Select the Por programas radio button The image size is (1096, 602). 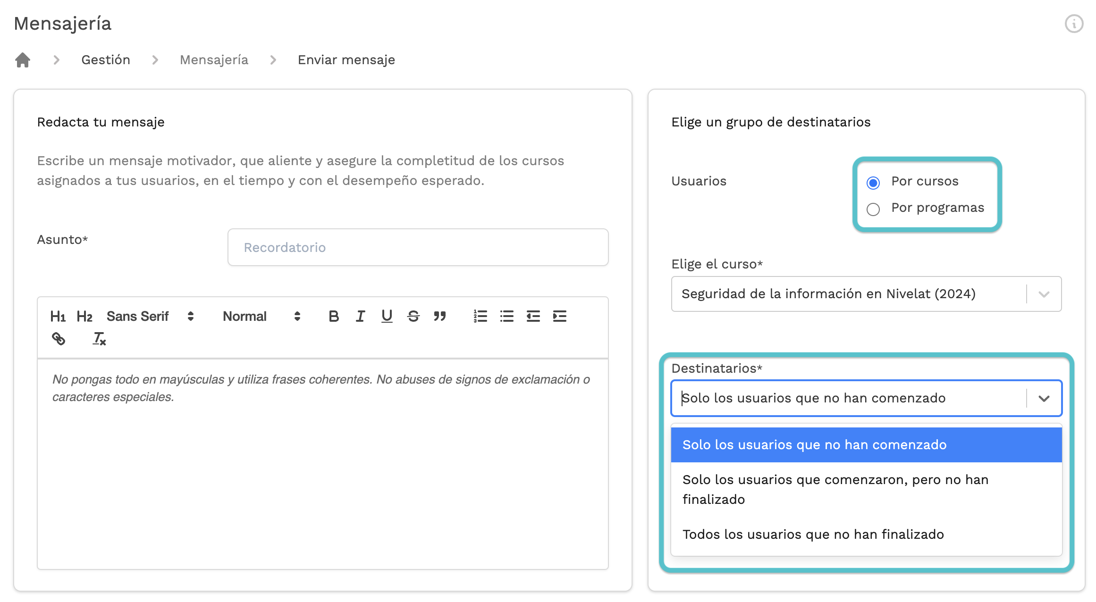[873, 209]
